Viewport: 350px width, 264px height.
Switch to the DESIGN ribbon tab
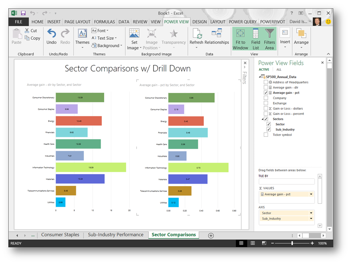click(x=200, y=21)
